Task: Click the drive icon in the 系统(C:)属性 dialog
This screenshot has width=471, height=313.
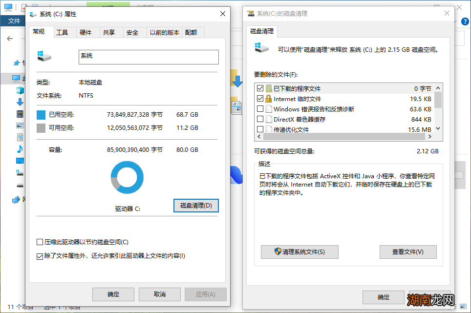Action: [44, 56]
